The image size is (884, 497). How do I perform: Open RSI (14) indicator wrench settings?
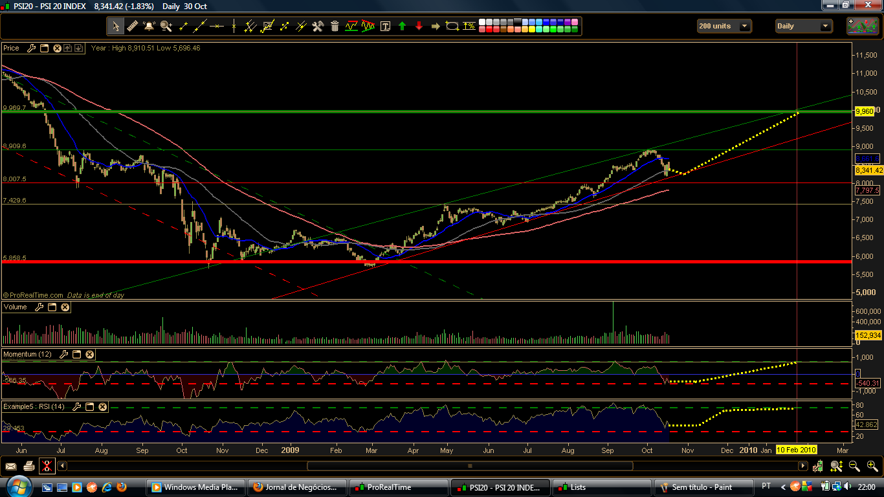[78, 406]
